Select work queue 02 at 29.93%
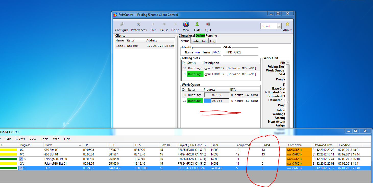The height and width of the screenshot is (187, 373). [x=220, y=101]
